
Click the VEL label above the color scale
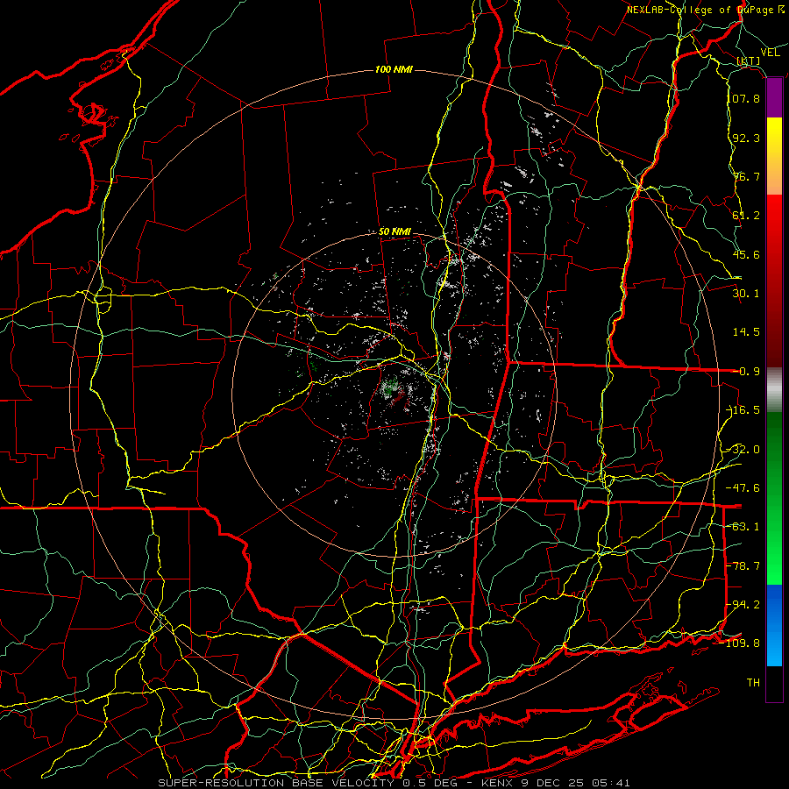click(770, 53)
